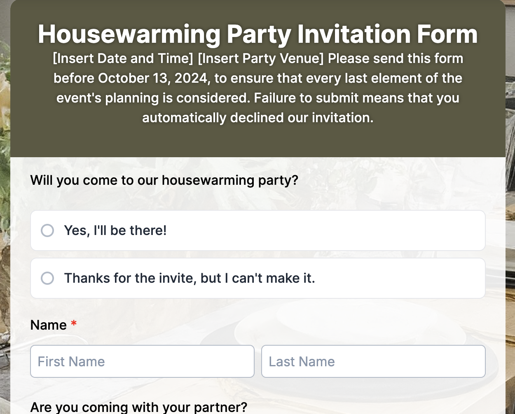Choose "Thanks for the invite, but I can't make it."
This screenshot has height=414, width=515.
click(x=47, y=278)
